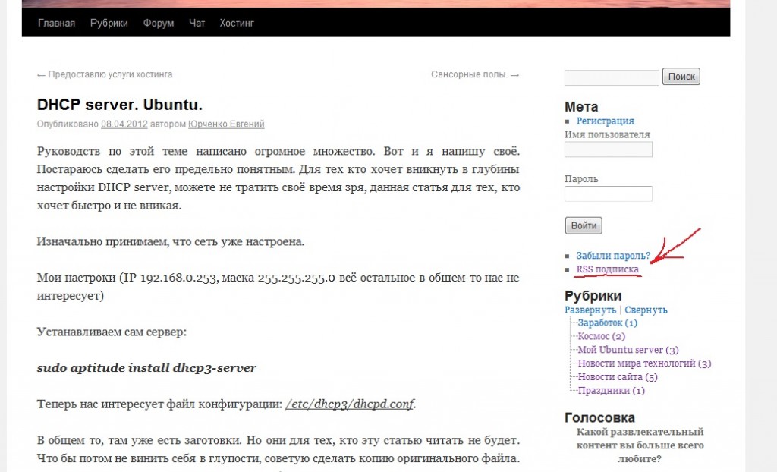Open the Чат menu item

[x=197, y=24]
